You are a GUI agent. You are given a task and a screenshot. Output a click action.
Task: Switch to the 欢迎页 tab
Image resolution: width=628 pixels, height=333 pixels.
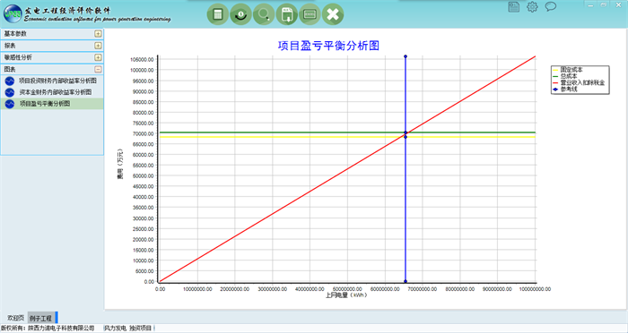[15, 318]
